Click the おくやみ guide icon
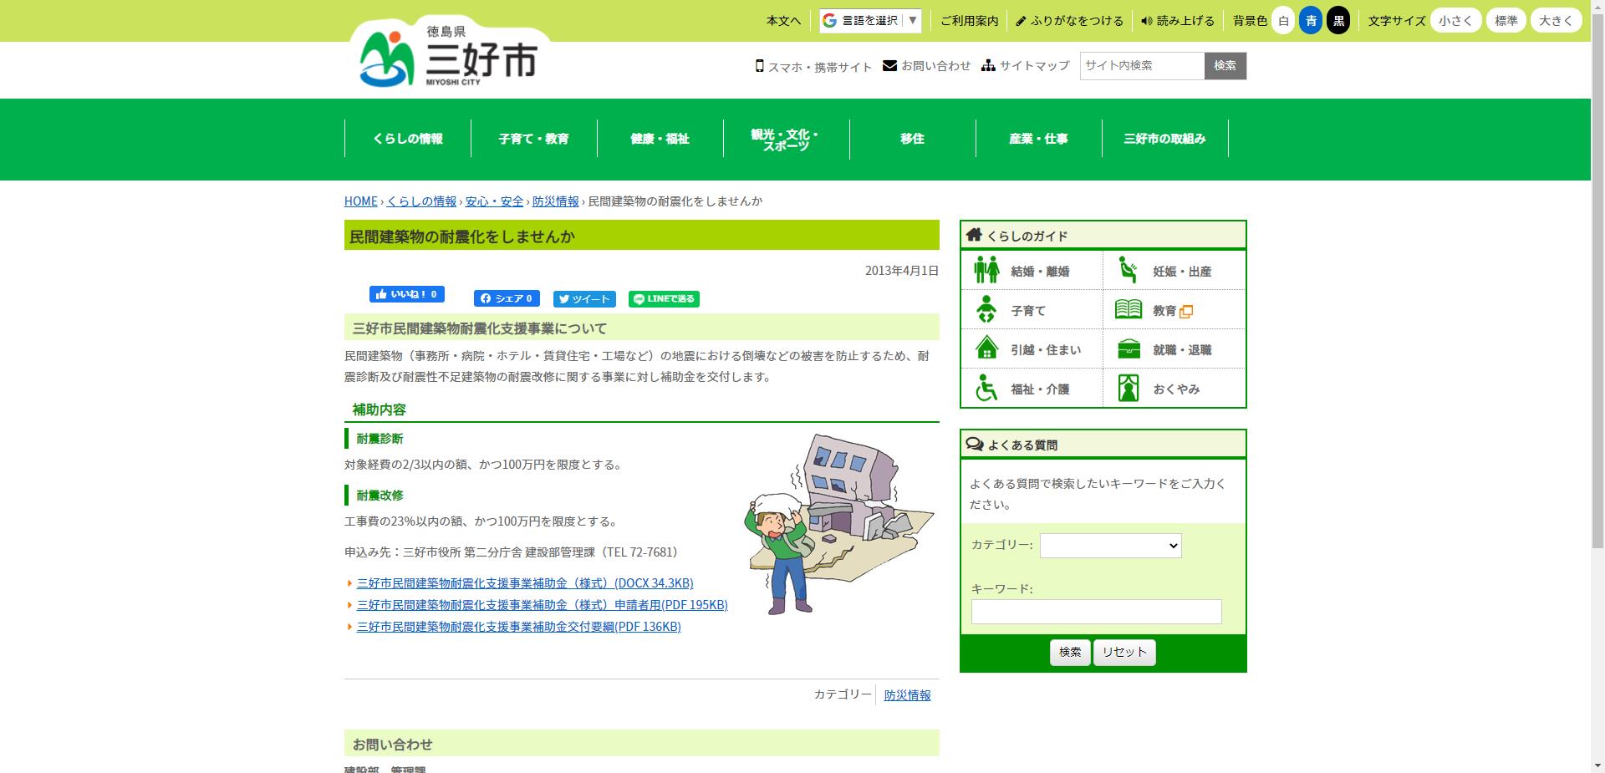This screenshot has height=773, width=1605. tap(1129, 388)
